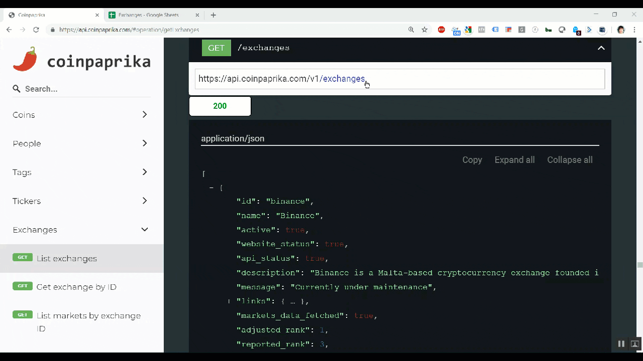Open the colorful Google extension icon
643x361 pixels.
468,30
